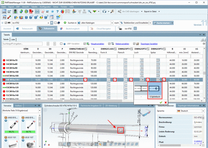The image size is (208, 148).
Task: Click edit pencil in DIN962OPT3 Spitze cell
Action: coord(164,80)
